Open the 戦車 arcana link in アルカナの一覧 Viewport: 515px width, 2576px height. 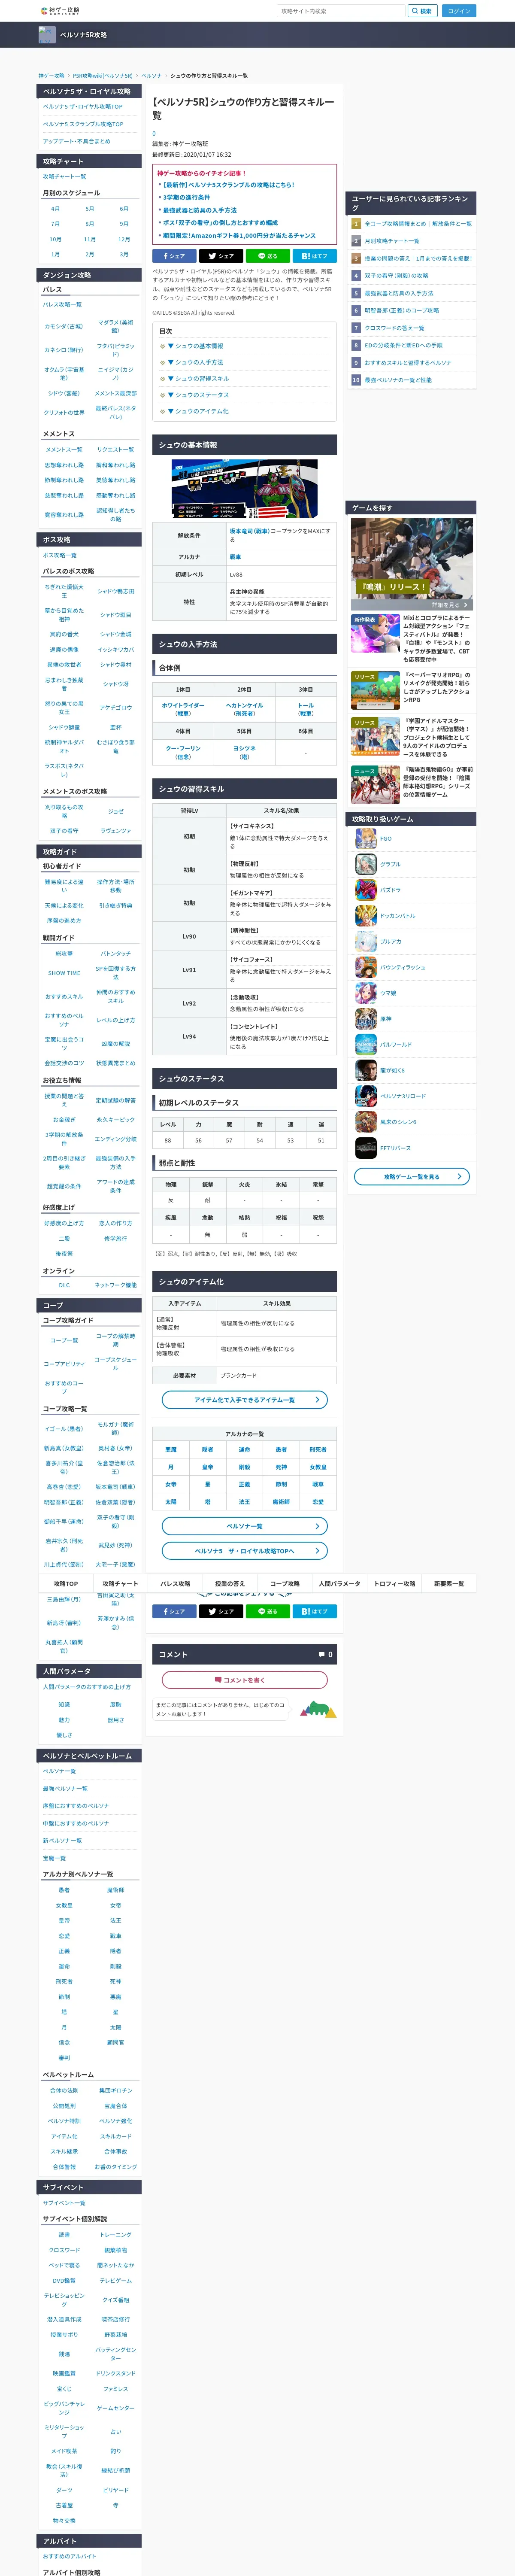click(x=318, y=1484)
